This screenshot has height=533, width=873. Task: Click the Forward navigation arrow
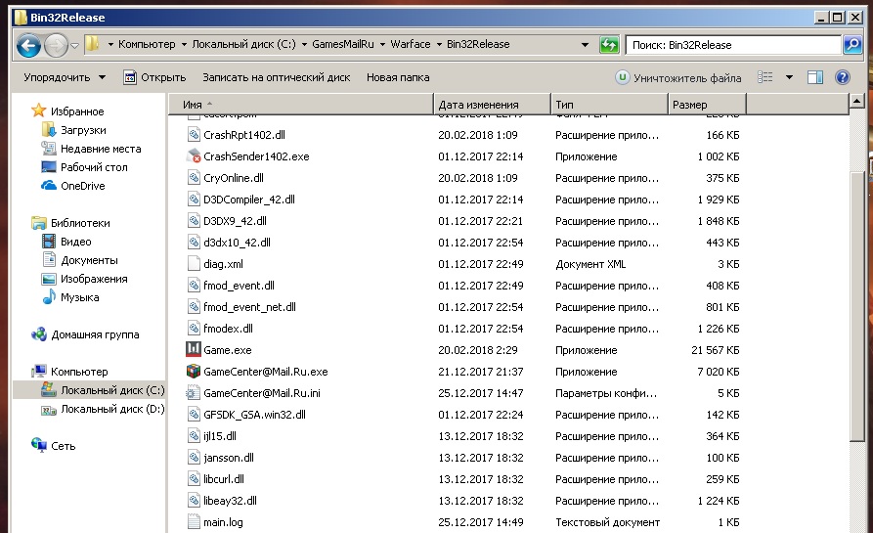56,45
